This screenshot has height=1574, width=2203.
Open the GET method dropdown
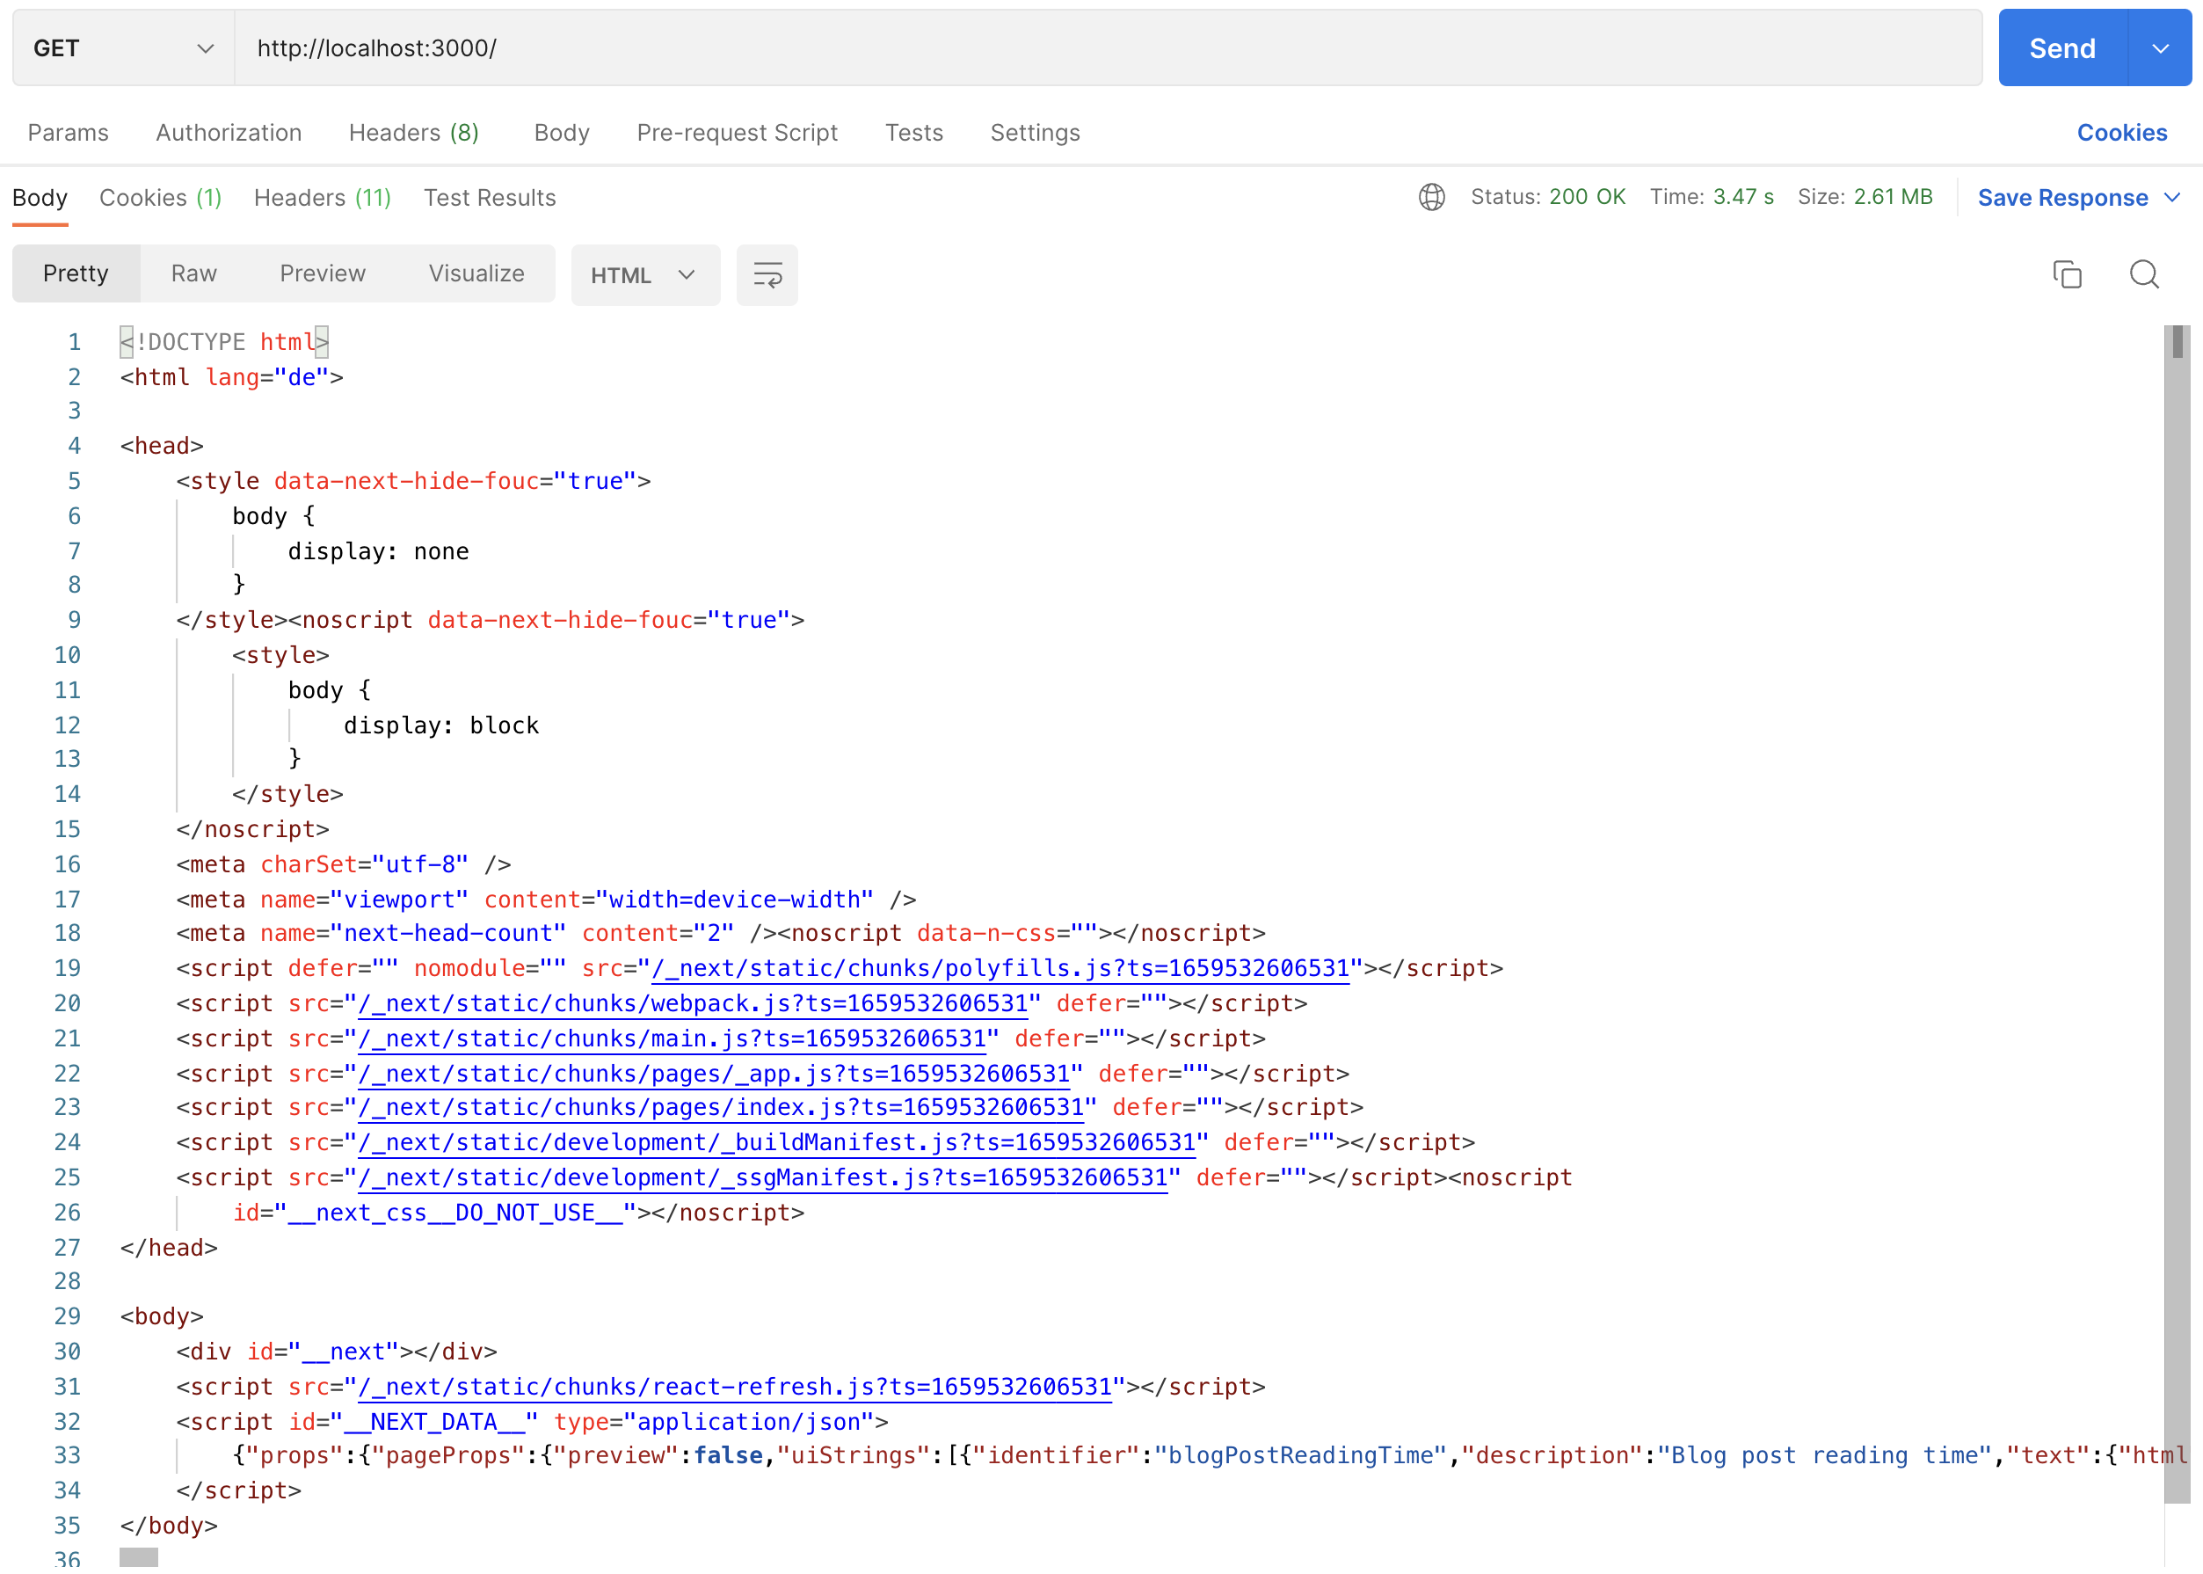pyautogui.click(x=124, y=47)
